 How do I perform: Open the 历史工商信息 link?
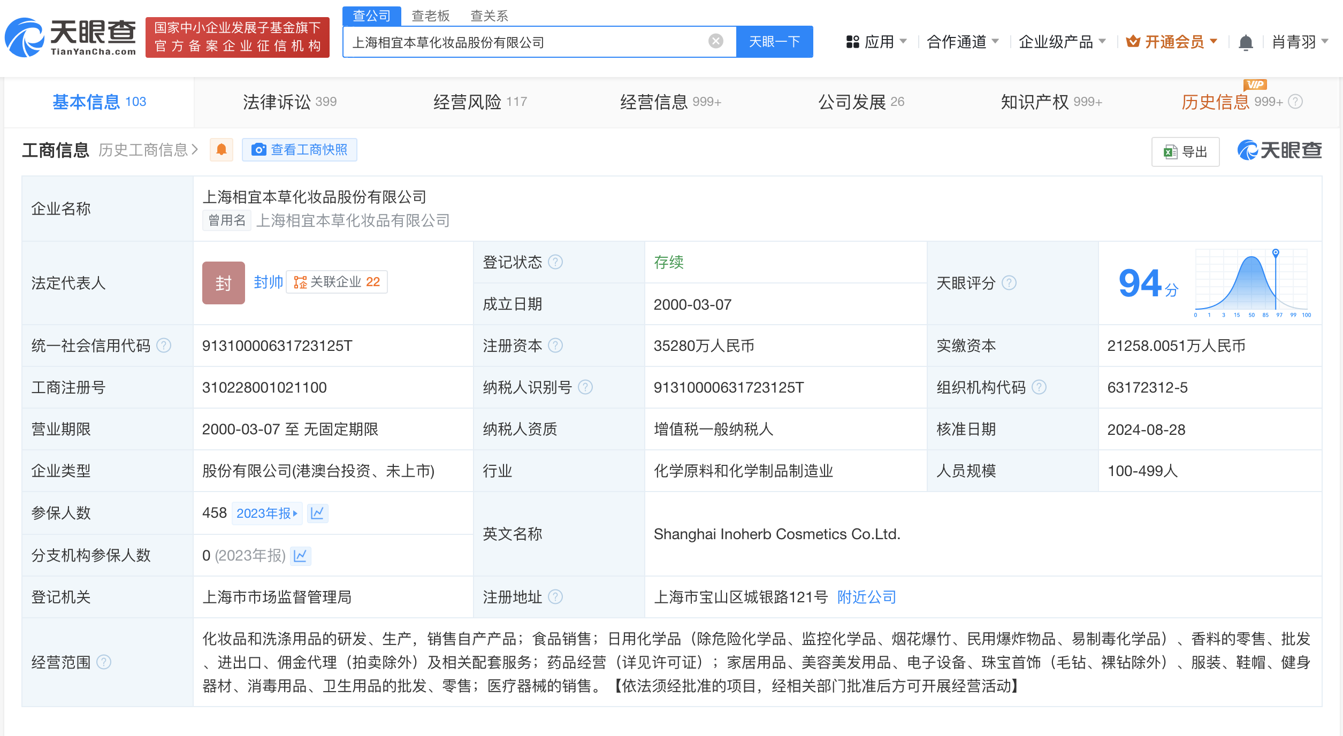tap(148, 150)
